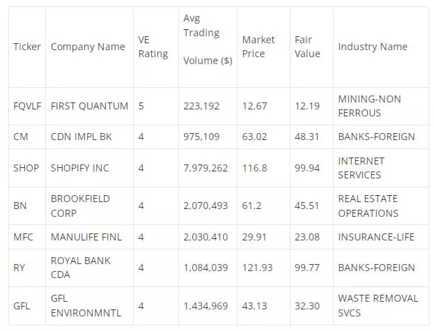
Task: Select the FIRST QUANTUM company cell
Action: (89, 106)
